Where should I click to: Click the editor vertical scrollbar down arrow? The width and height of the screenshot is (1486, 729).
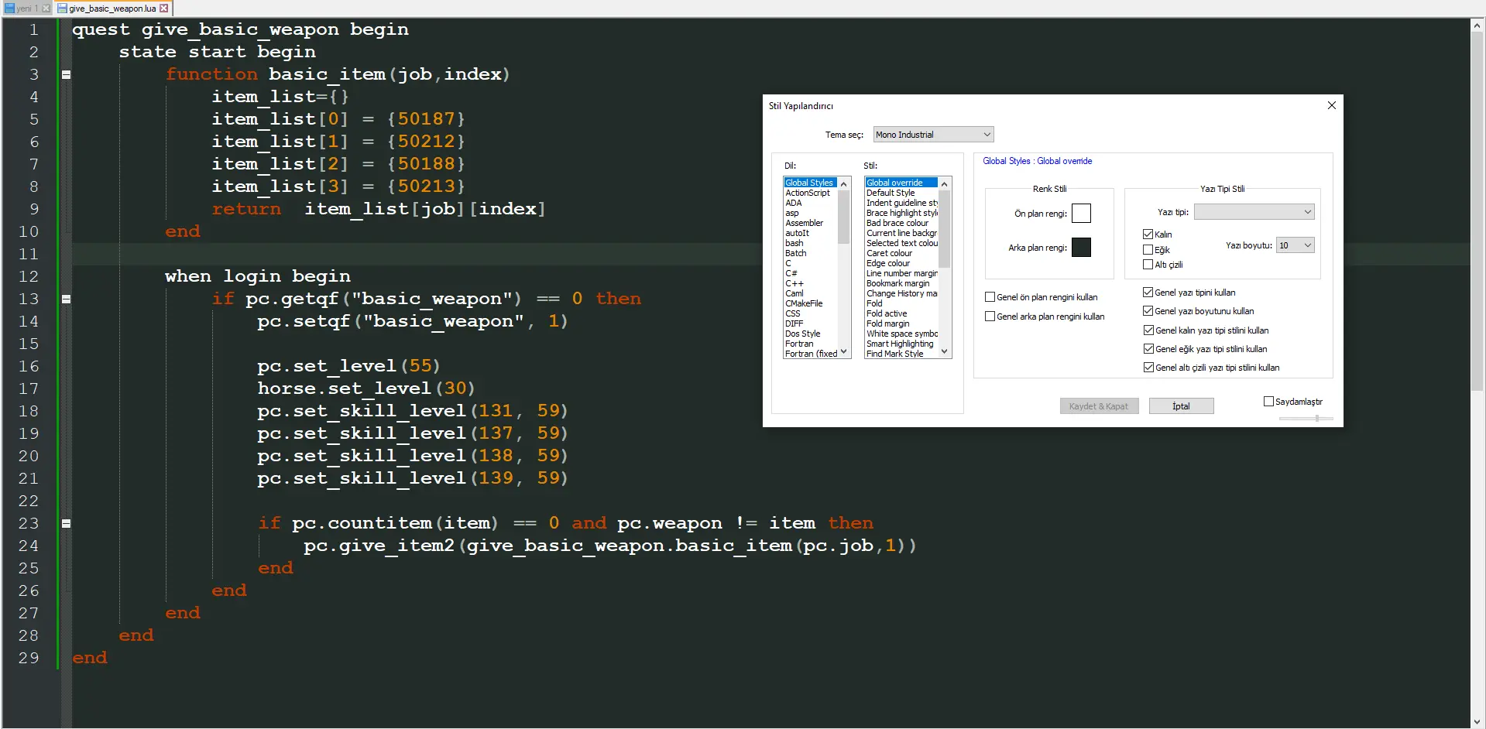(1477, 721)
